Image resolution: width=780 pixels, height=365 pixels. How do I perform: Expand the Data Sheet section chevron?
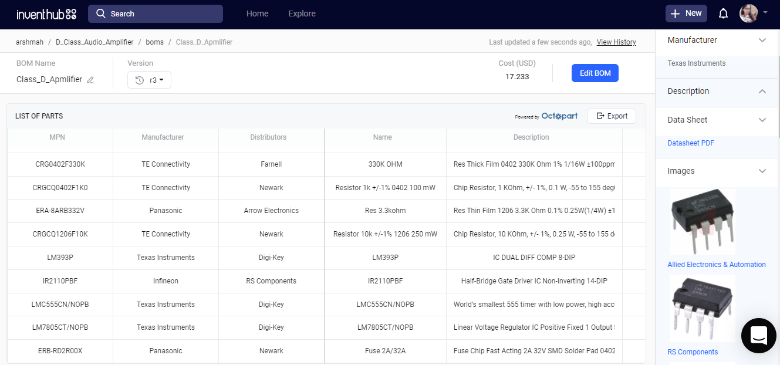762,120
